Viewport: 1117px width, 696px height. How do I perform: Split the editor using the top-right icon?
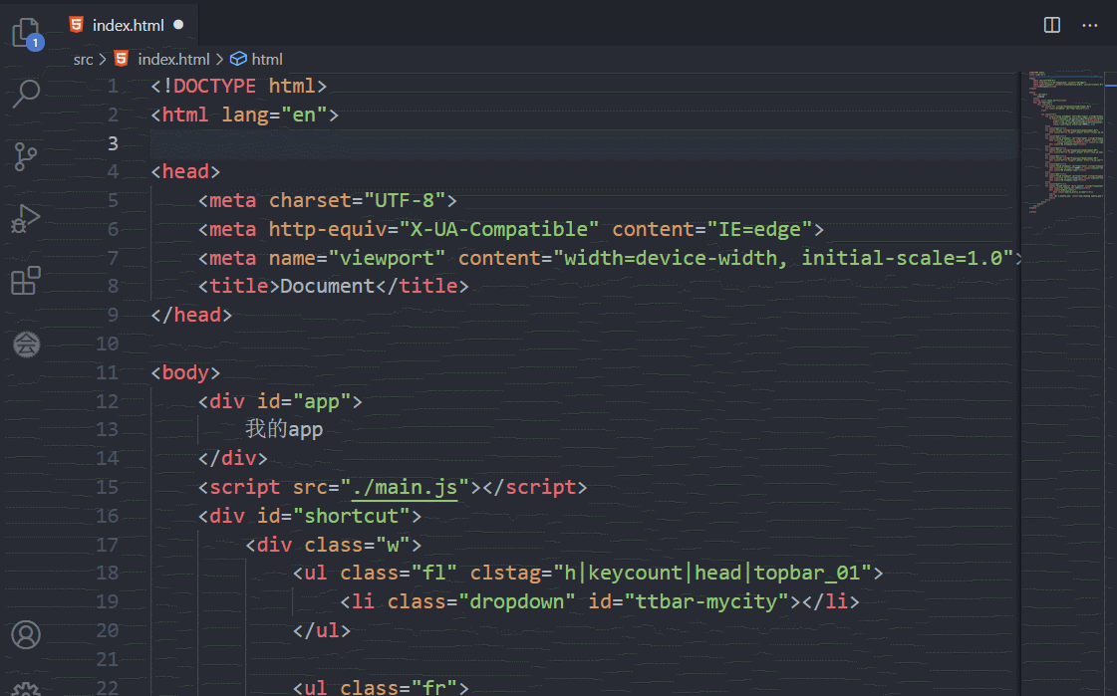coord(1051,25)
